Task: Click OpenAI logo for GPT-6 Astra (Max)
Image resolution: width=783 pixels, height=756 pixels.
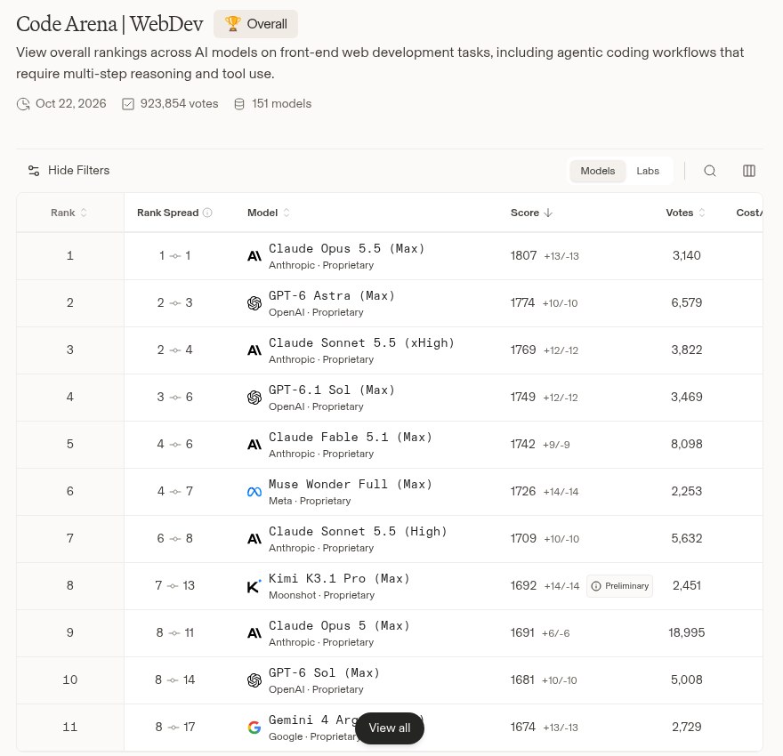Action: pos(254,303)
